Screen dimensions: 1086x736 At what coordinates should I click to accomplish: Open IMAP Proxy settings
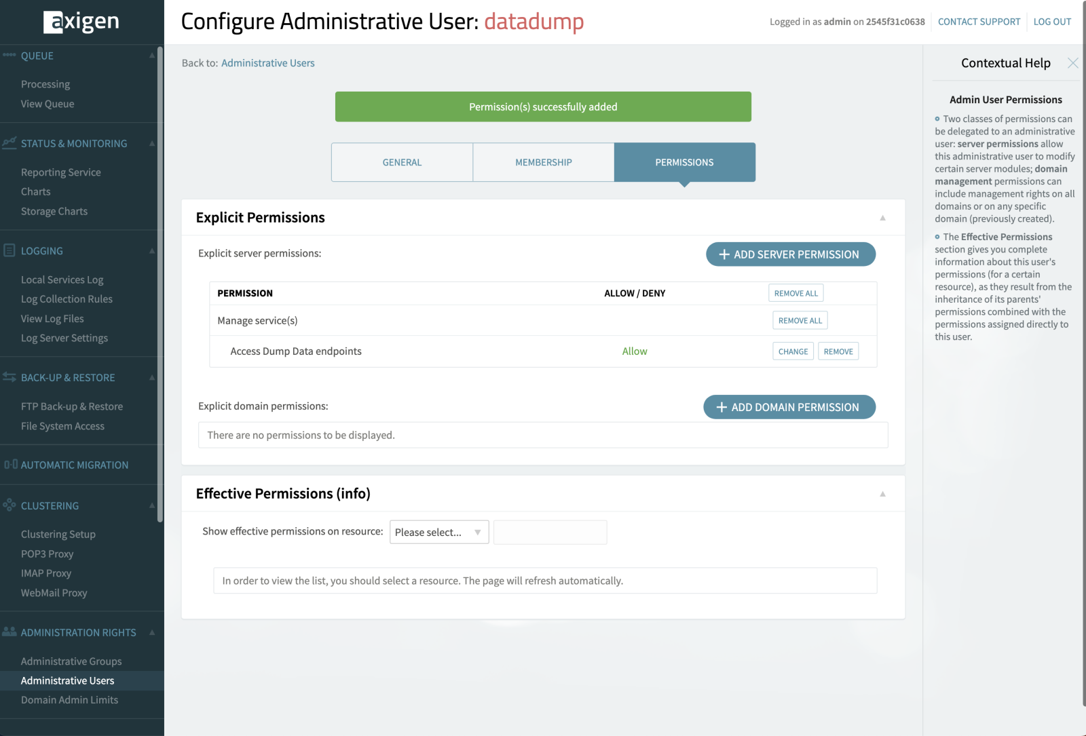[x=46, y=573]
